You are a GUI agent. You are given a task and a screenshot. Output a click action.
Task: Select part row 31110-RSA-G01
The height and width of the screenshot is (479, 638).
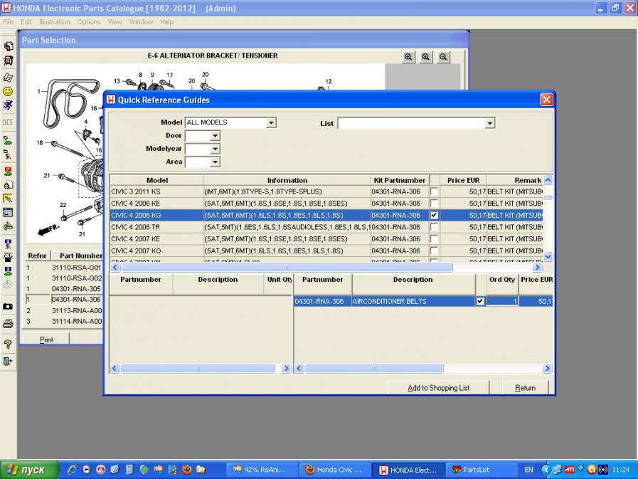64,268
